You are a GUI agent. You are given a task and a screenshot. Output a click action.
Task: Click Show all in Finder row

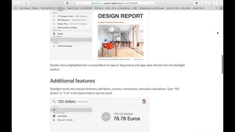[x=71, y=120]
